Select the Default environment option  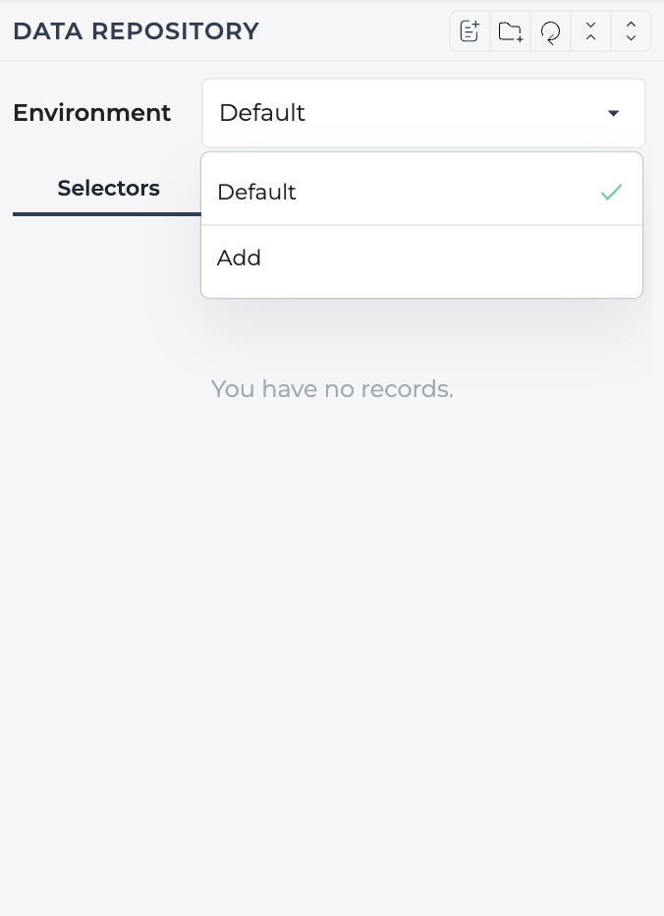[421, 192]
